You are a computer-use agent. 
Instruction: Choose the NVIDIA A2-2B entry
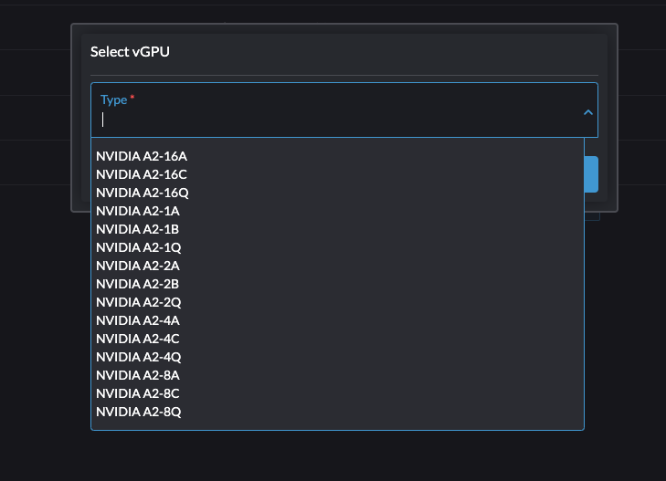[x=138, y=284]
